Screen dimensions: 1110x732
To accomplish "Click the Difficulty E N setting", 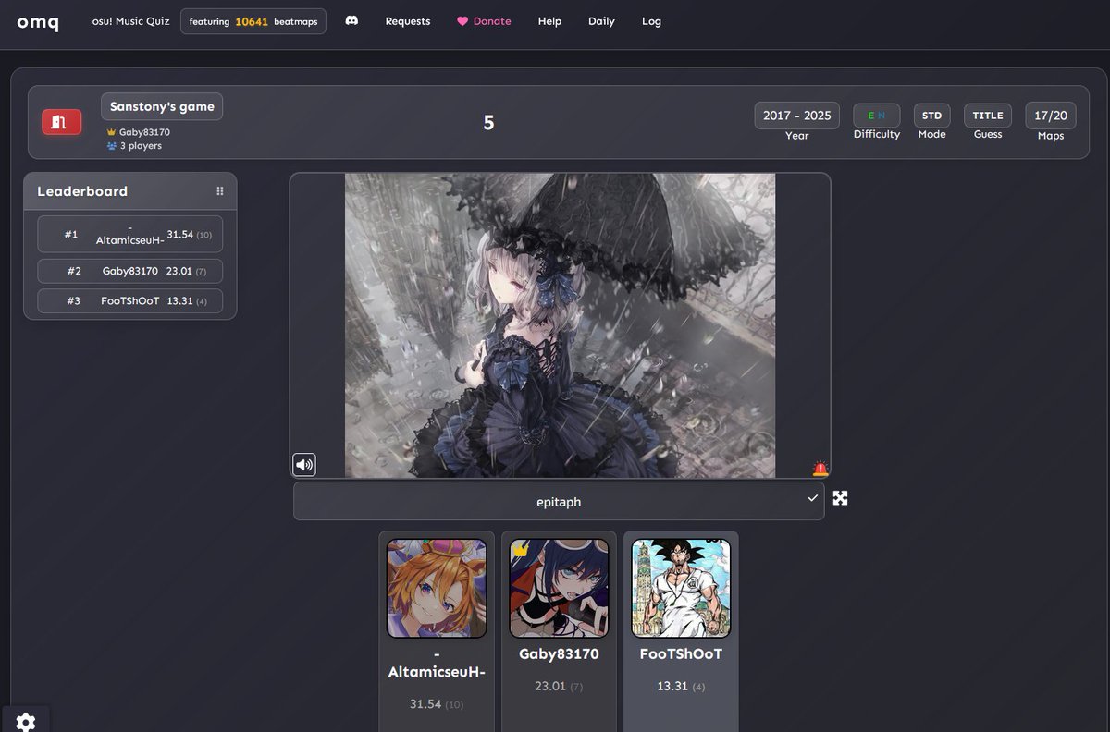I will tap(877, 116).
